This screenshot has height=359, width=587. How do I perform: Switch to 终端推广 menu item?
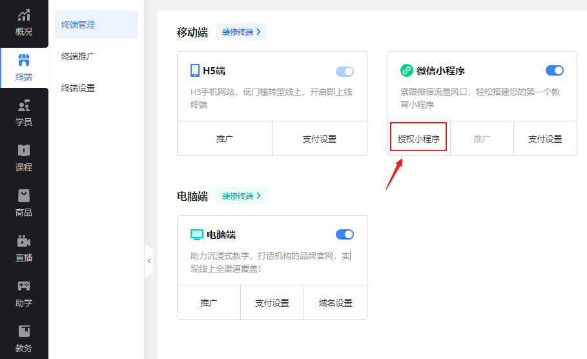(x=78, y=56)
